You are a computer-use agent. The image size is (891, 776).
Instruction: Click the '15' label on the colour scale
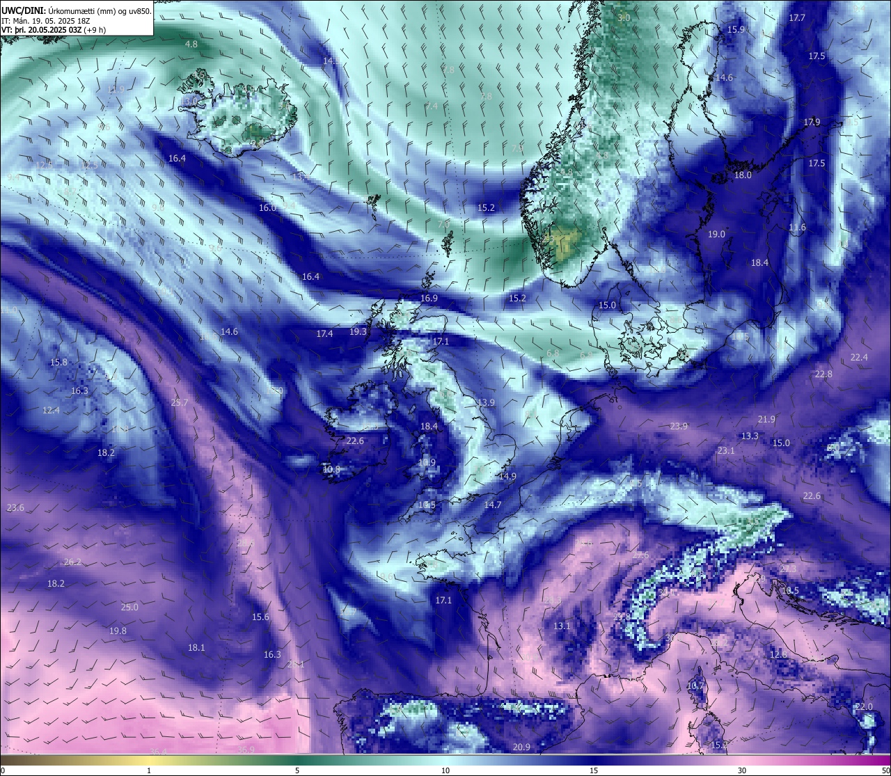[x=594, y=770]
